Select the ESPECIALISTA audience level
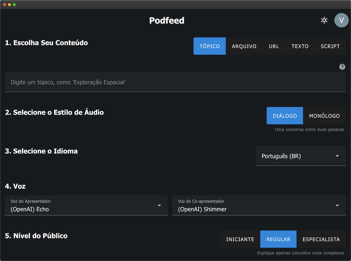Viewport: 351px width, 261px height. tap(321, 239)
